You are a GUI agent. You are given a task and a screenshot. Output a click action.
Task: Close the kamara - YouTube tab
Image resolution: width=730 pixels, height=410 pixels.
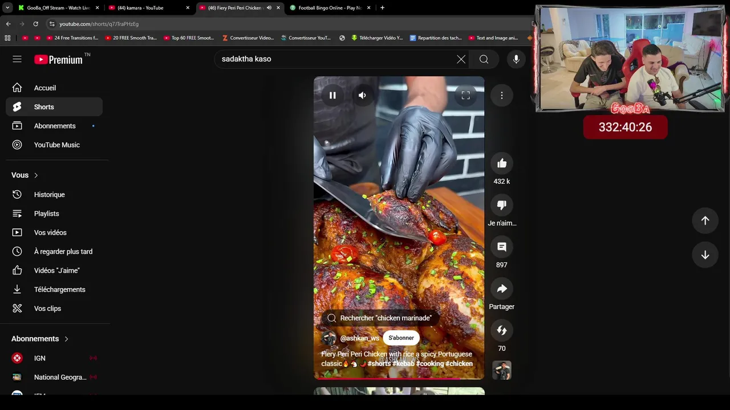pyautogui.click(x=188, y=8)
